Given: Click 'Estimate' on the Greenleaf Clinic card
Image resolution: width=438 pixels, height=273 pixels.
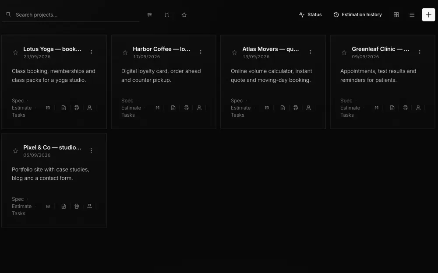Looking at the screenshot, I should 350,108.
